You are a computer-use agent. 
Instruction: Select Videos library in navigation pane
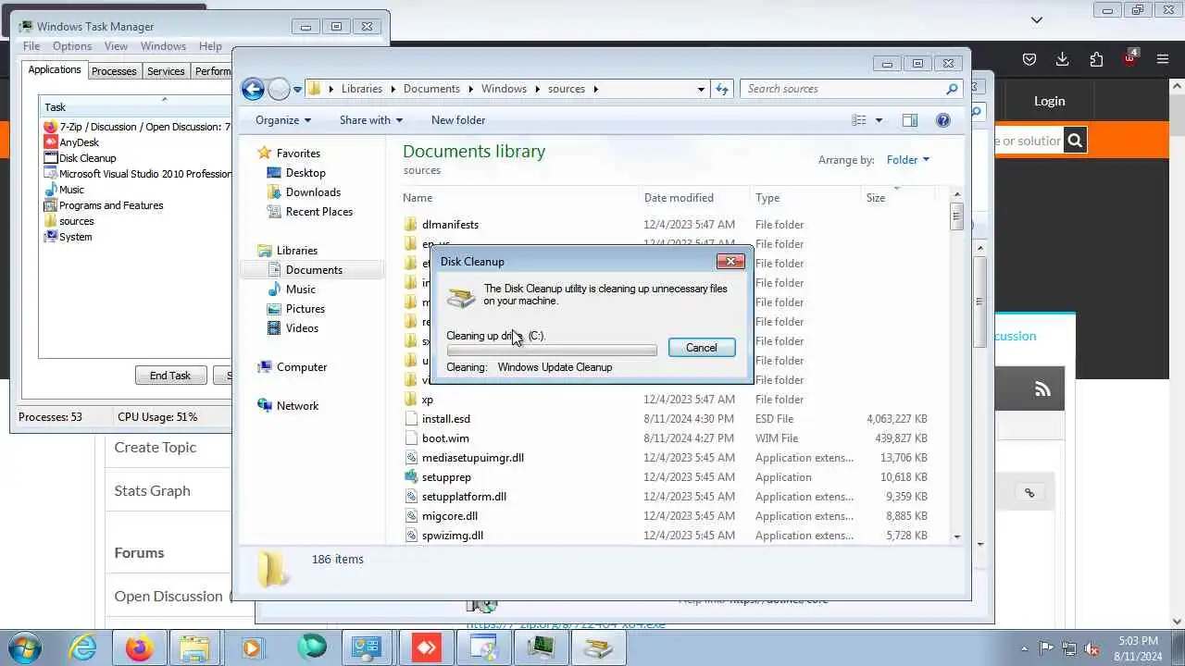pos(302,328)
